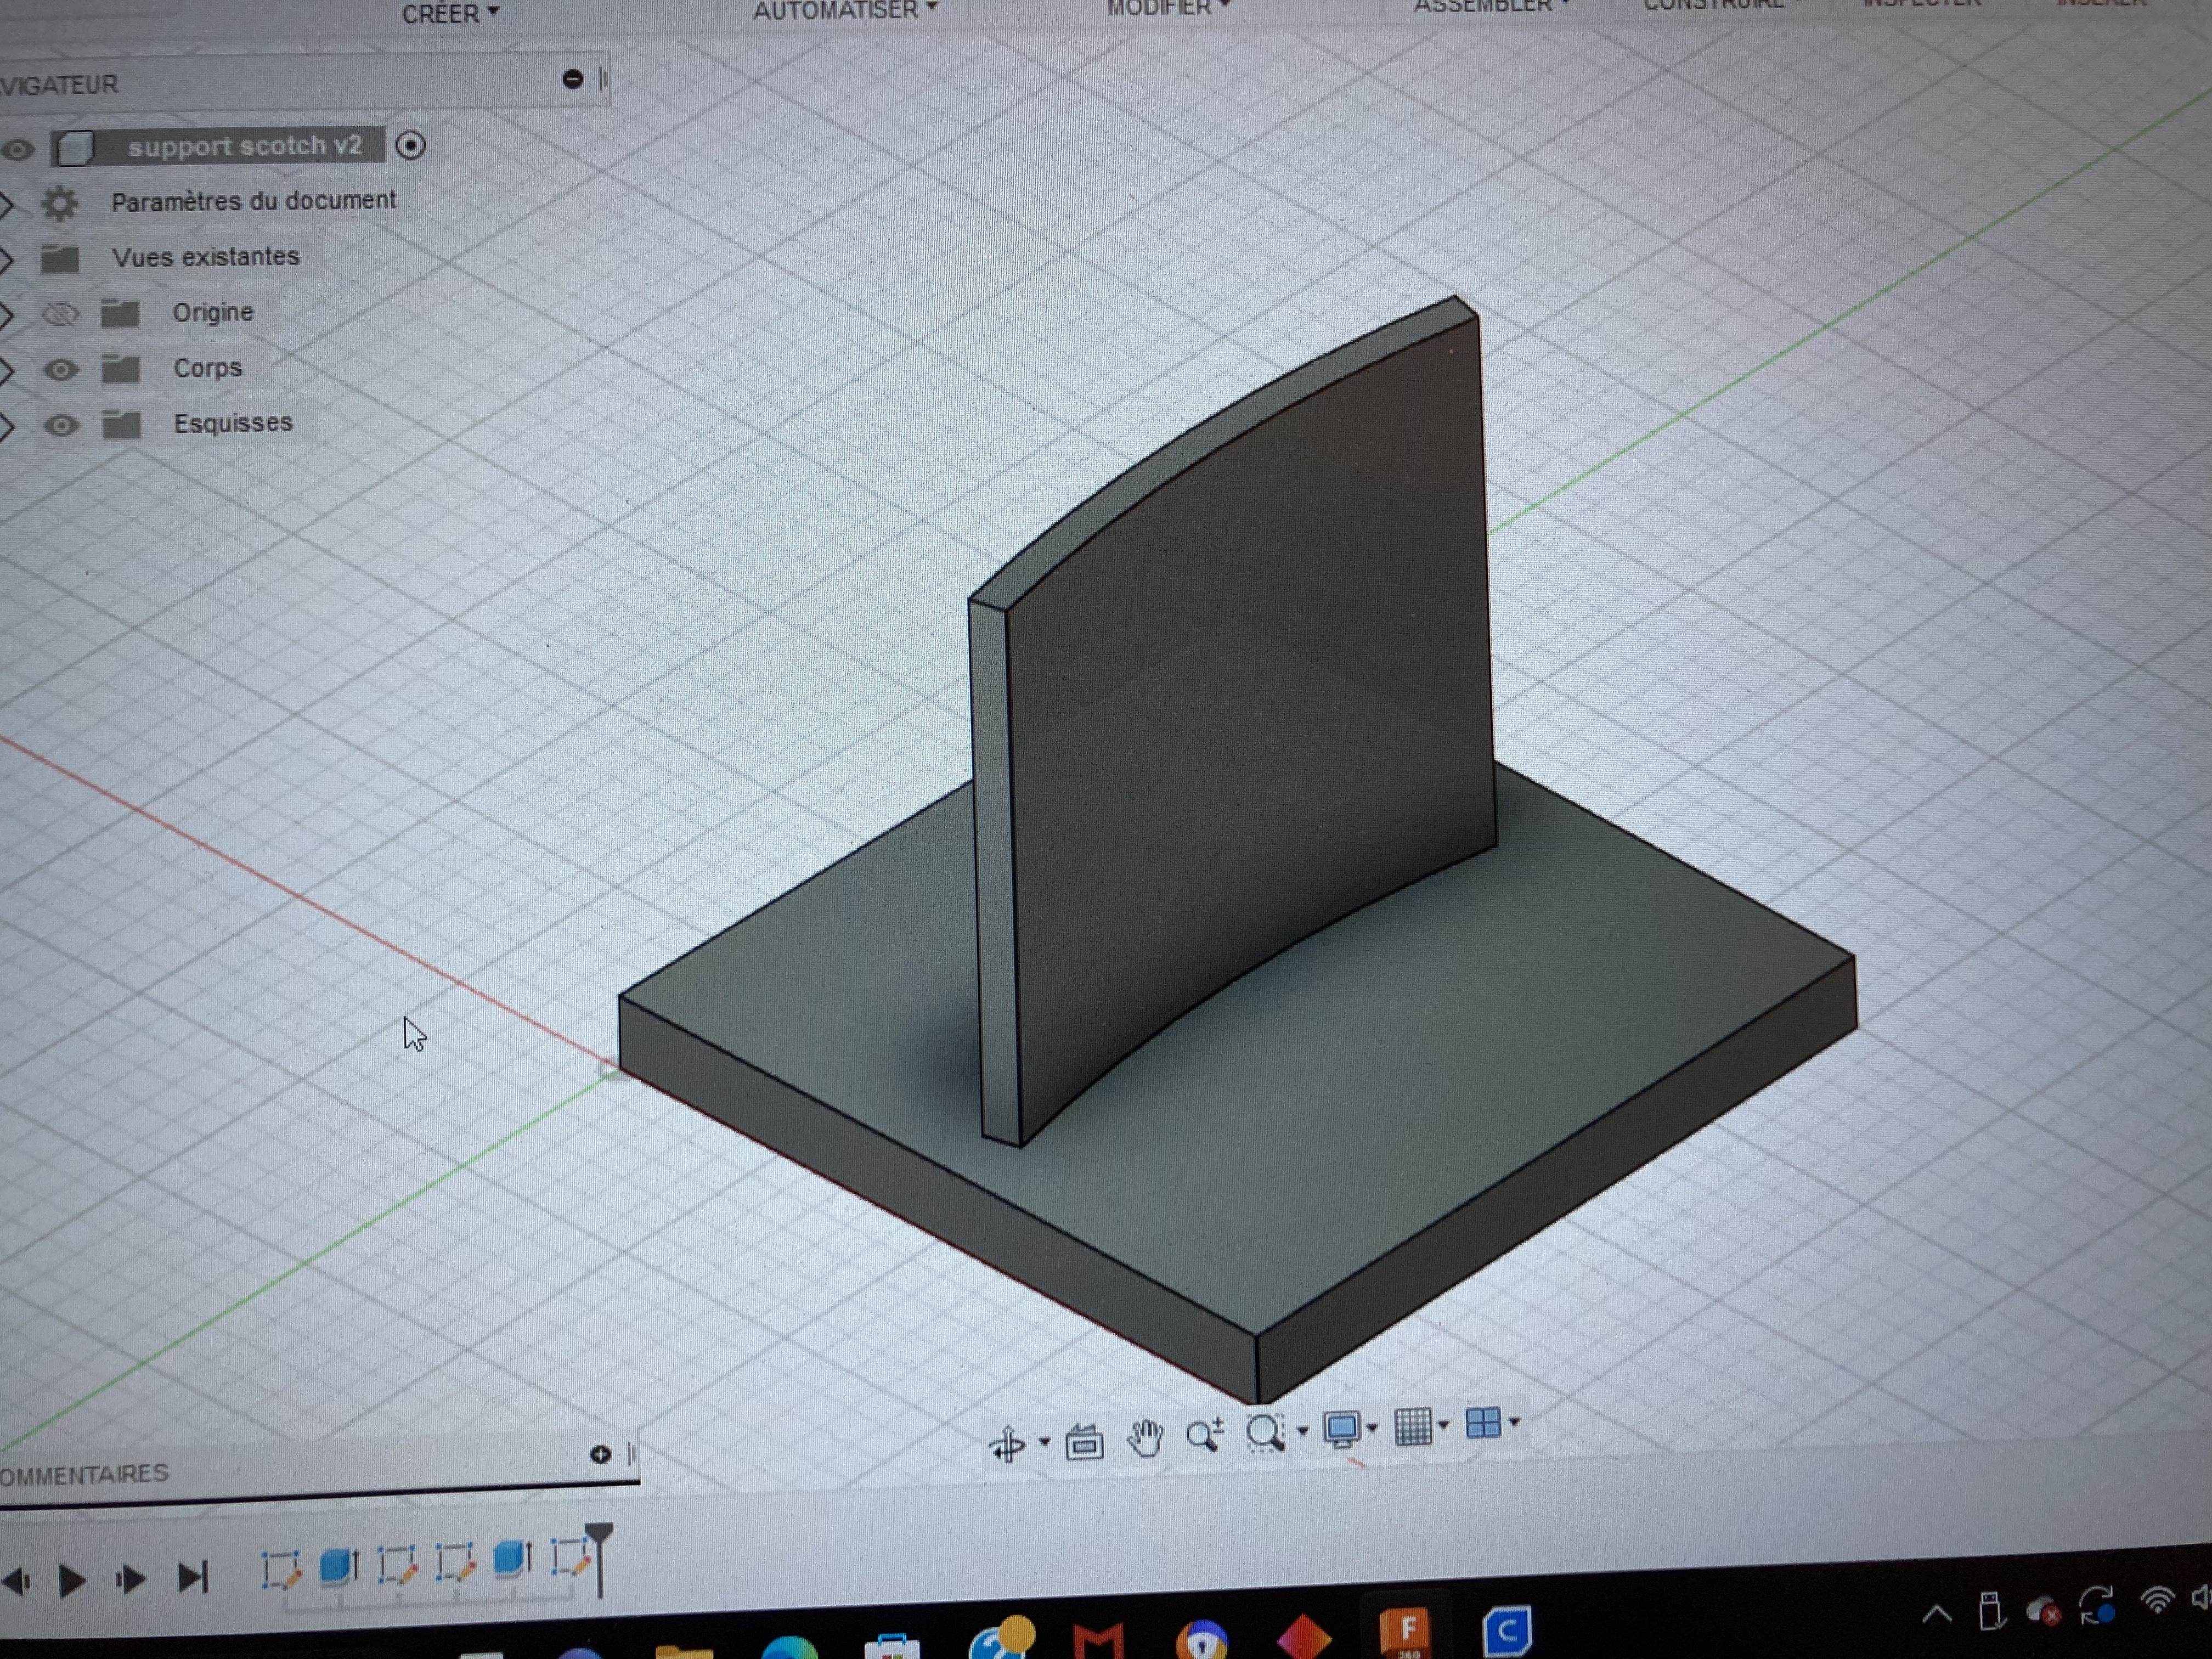Open the MODIFIER menu
The image size is (2212, 1659).
click(1168, 8)
